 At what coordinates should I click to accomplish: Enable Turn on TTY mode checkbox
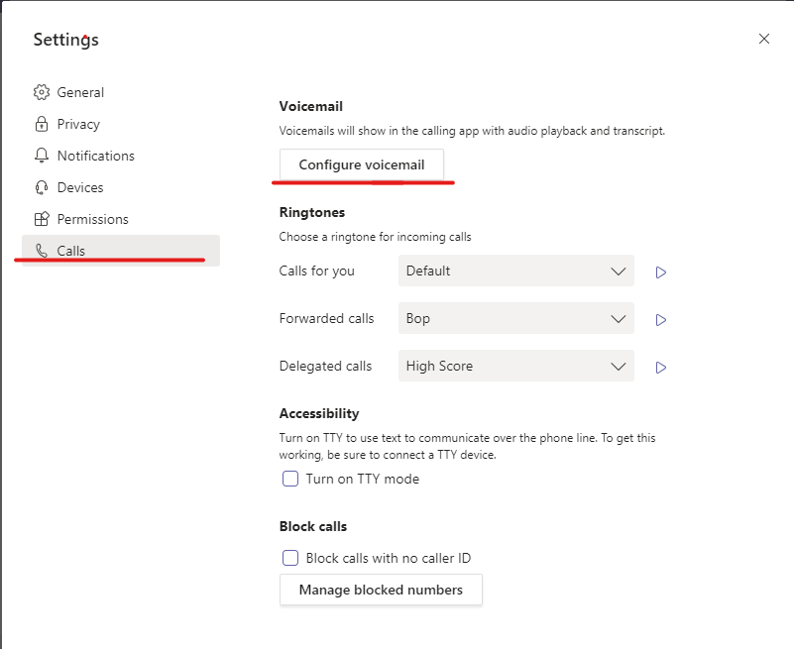290,479
